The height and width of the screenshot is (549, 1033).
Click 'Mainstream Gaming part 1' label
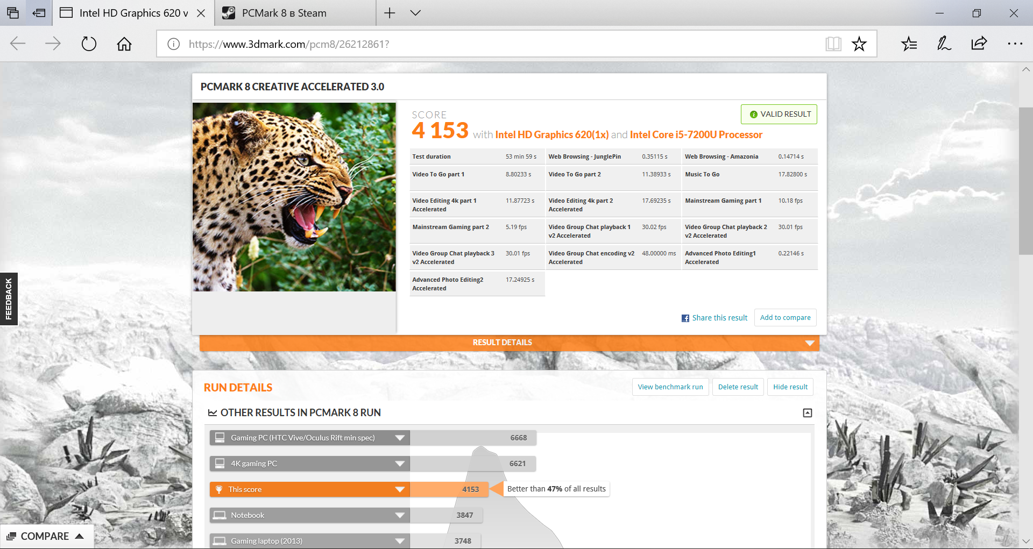pos(723,201)
